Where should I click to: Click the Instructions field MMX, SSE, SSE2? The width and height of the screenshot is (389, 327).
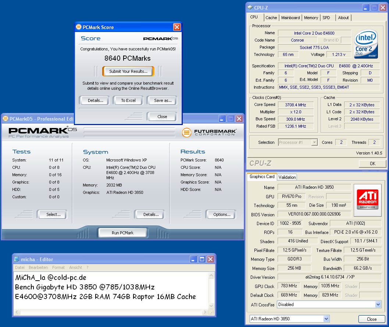coord(329,87)
